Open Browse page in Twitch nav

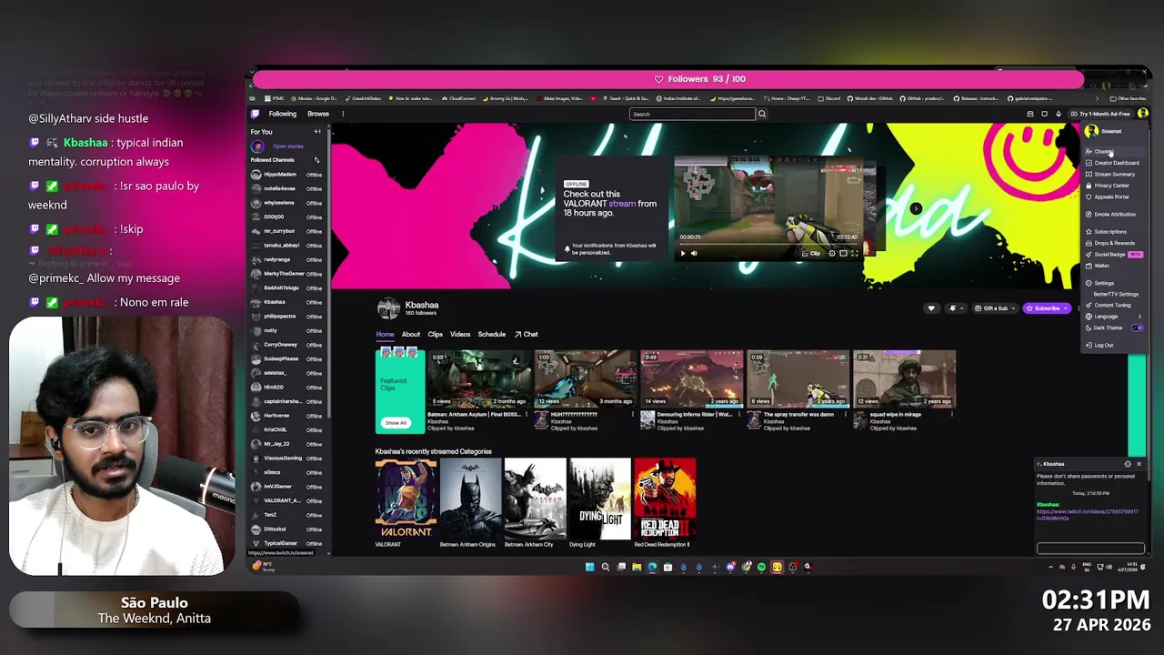[x=318, y=114]
